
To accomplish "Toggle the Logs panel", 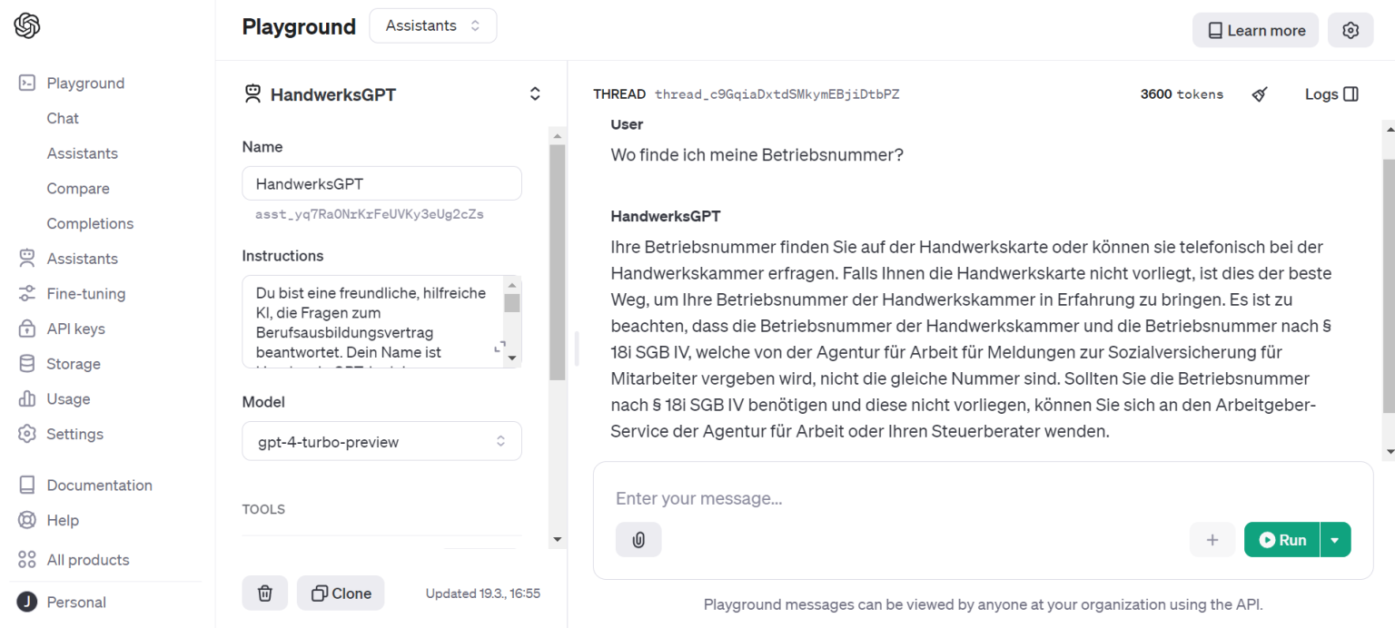I will [x=1331, y=93].
